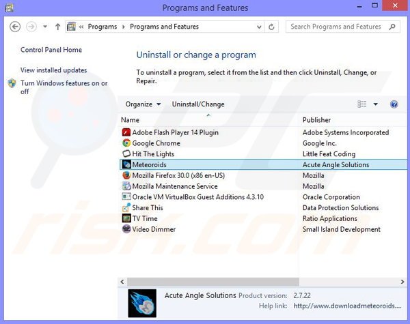
Task: Select Oracle VM VirtualBox Guest Additions 4.3.10
Action: coord(198,197)
